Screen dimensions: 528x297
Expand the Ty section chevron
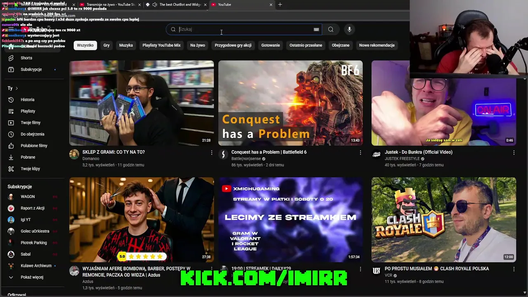16,89
